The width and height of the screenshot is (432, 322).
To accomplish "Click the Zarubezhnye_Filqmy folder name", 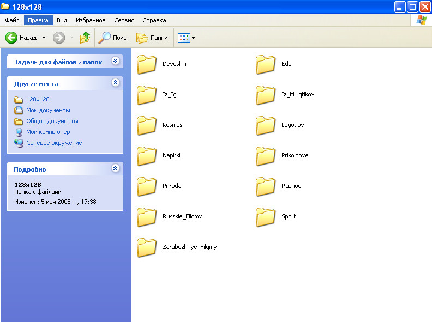I will [x=190, y=247].
